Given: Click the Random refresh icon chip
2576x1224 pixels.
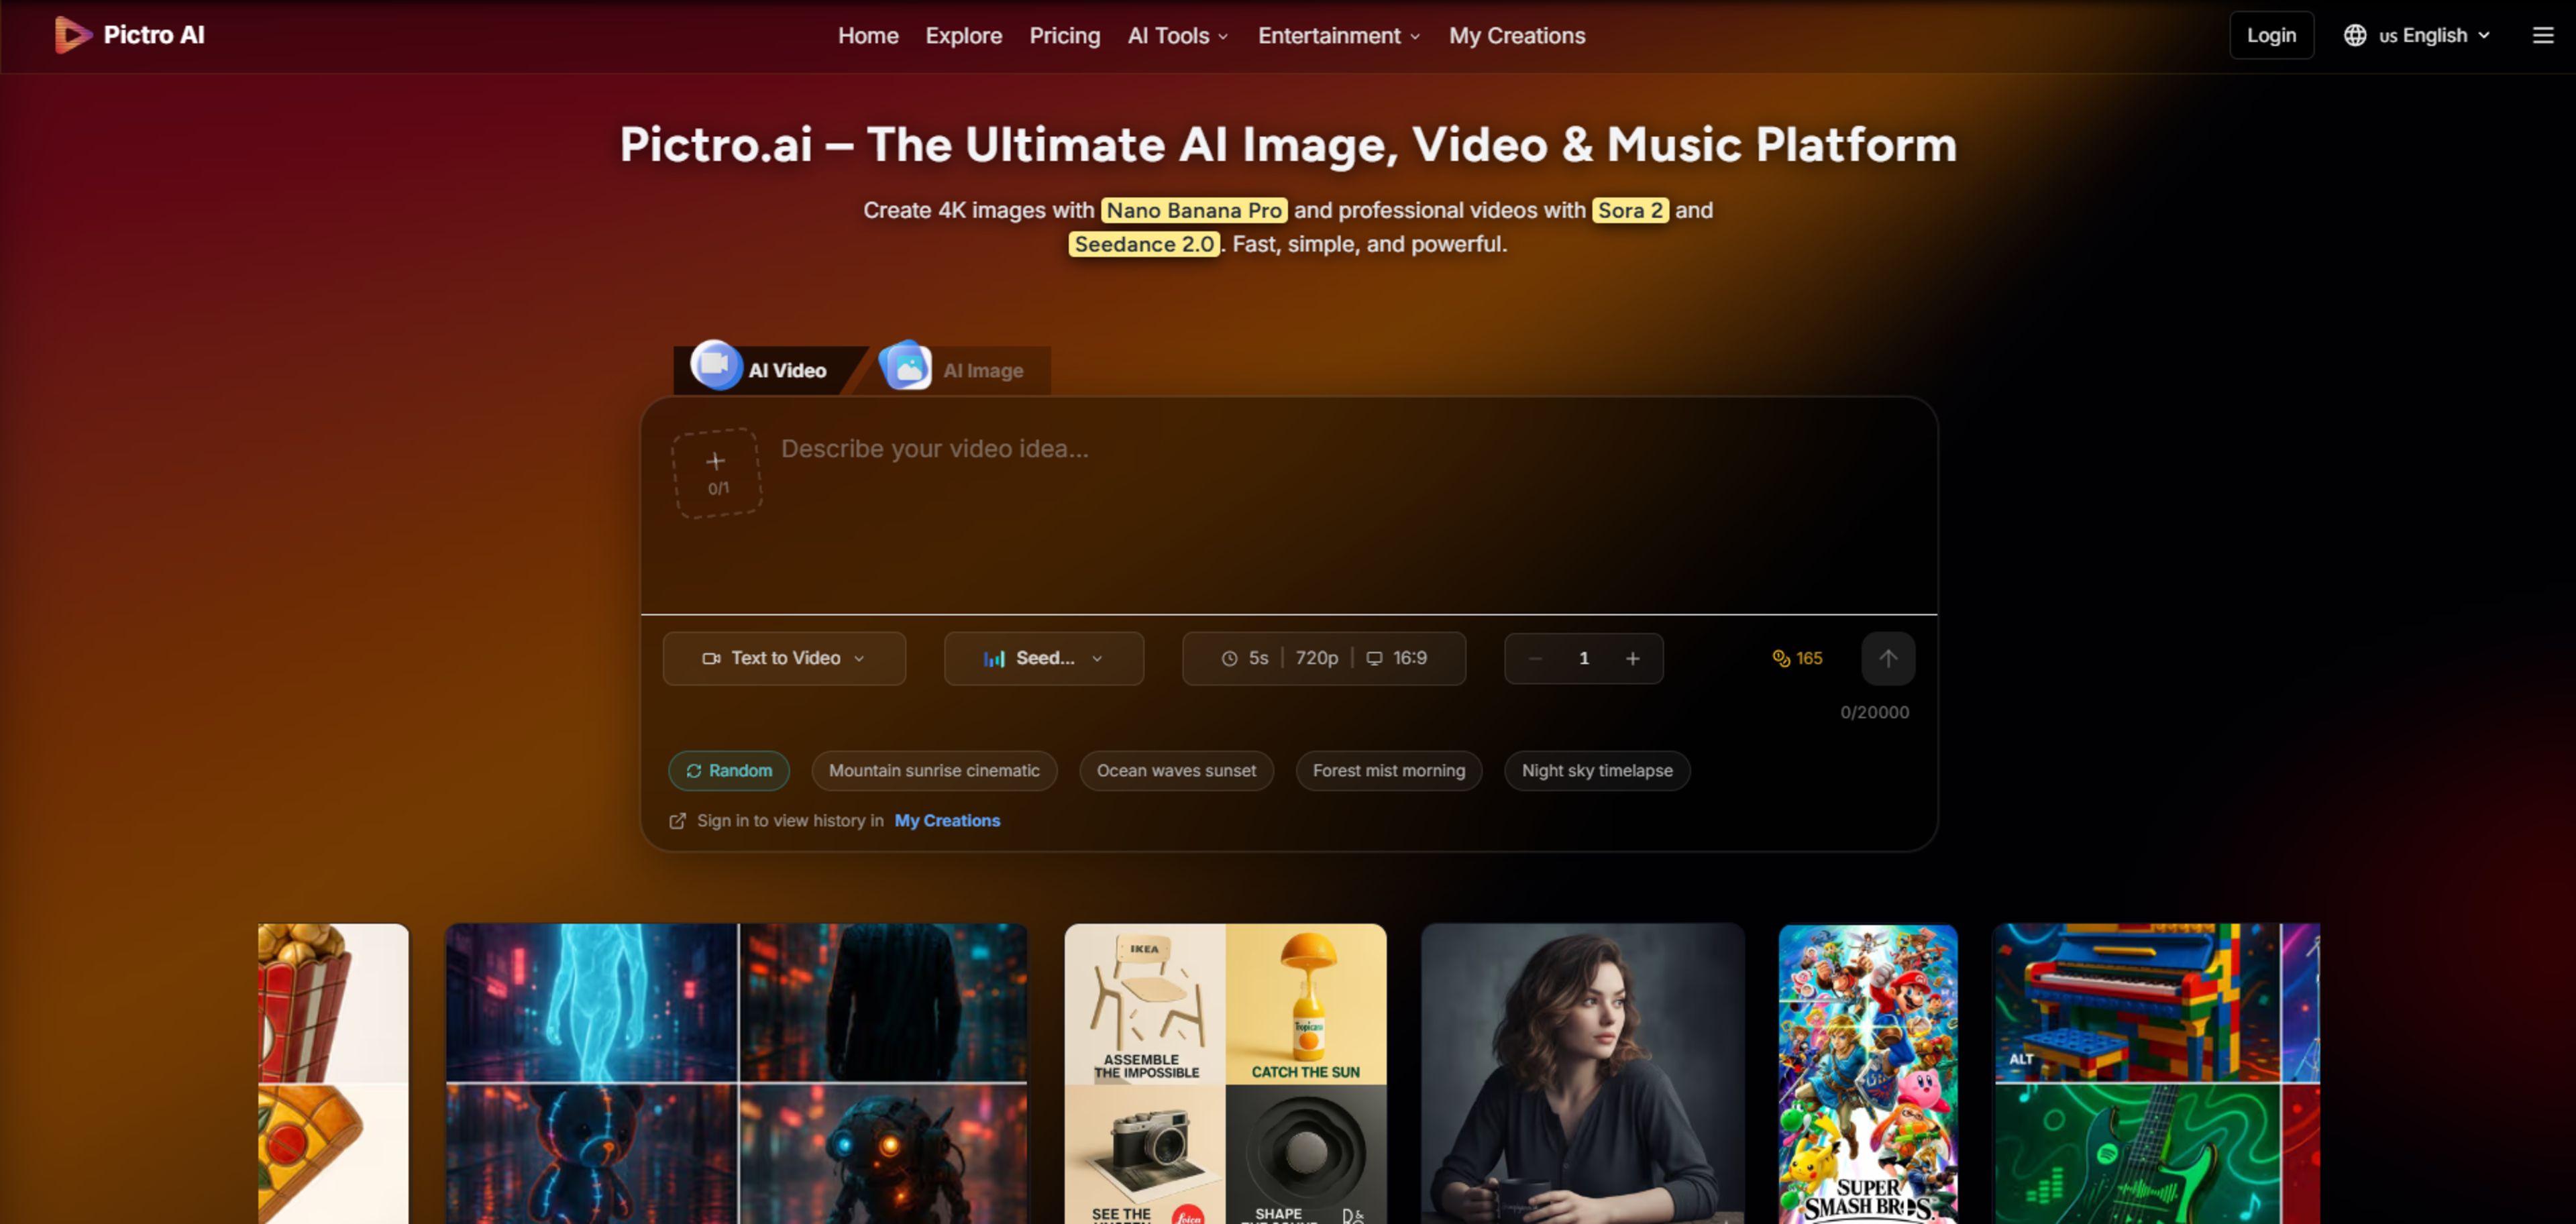Looking at the screenshot, I should tap(729, 771).
